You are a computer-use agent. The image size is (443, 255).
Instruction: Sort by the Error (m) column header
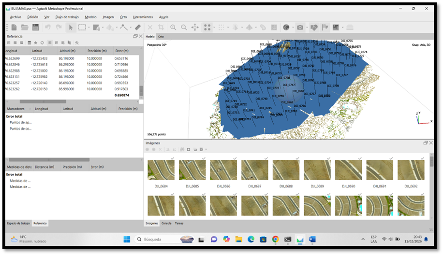point(122,51)
